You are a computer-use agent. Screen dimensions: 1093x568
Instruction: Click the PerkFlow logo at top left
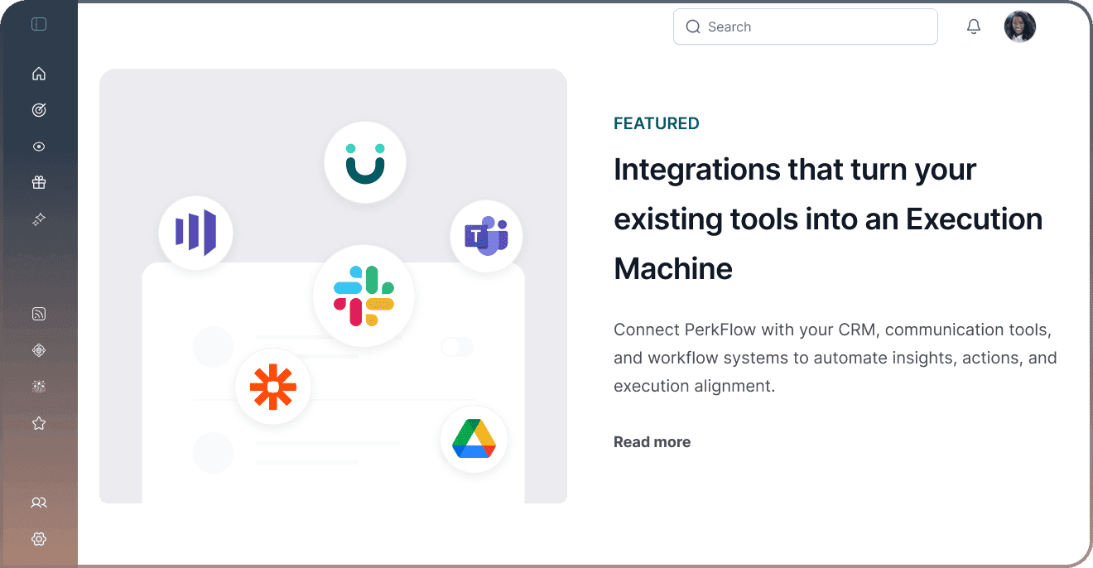[38, 24]
